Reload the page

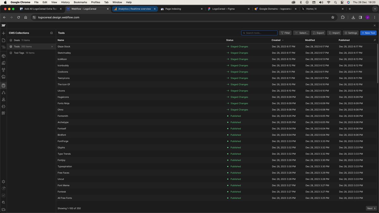[18, 17]
